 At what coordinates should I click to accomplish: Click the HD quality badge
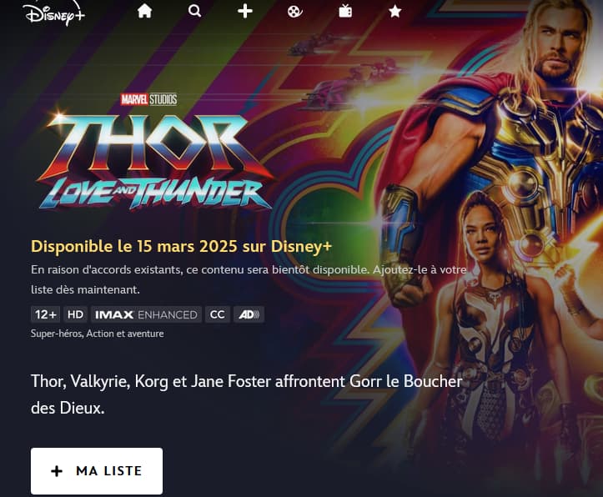tap(75, 314)
